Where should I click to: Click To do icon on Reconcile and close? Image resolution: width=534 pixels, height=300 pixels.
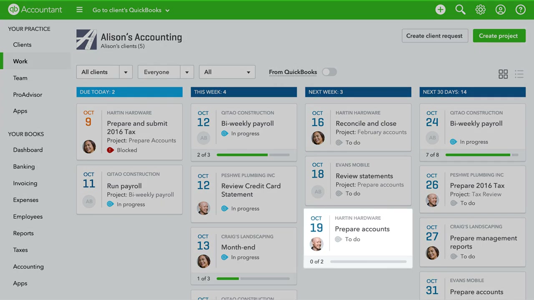point(339,142)
